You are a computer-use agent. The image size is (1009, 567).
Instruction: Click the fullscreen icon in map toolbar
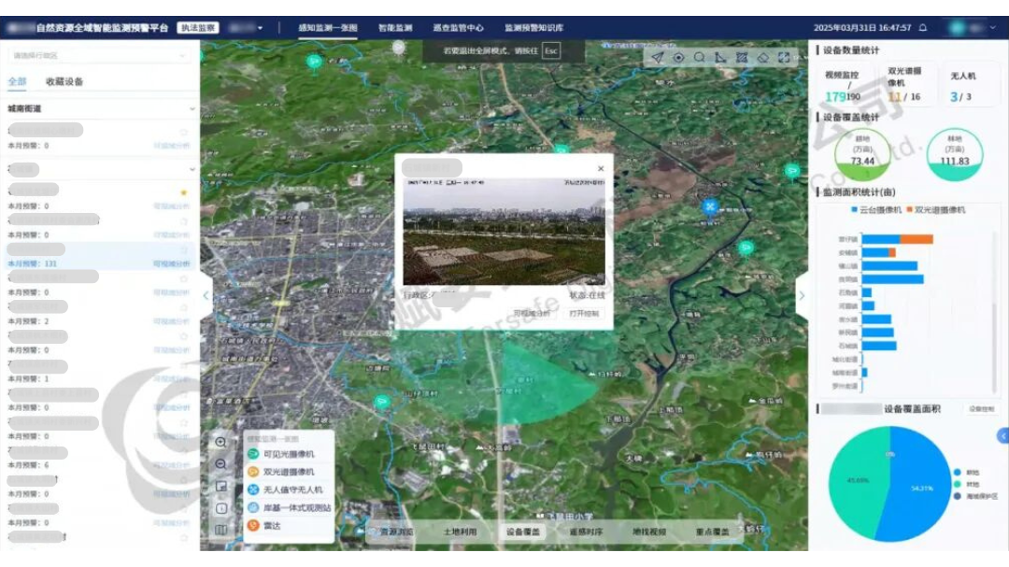pyautogui.click(x=783, y=58)
